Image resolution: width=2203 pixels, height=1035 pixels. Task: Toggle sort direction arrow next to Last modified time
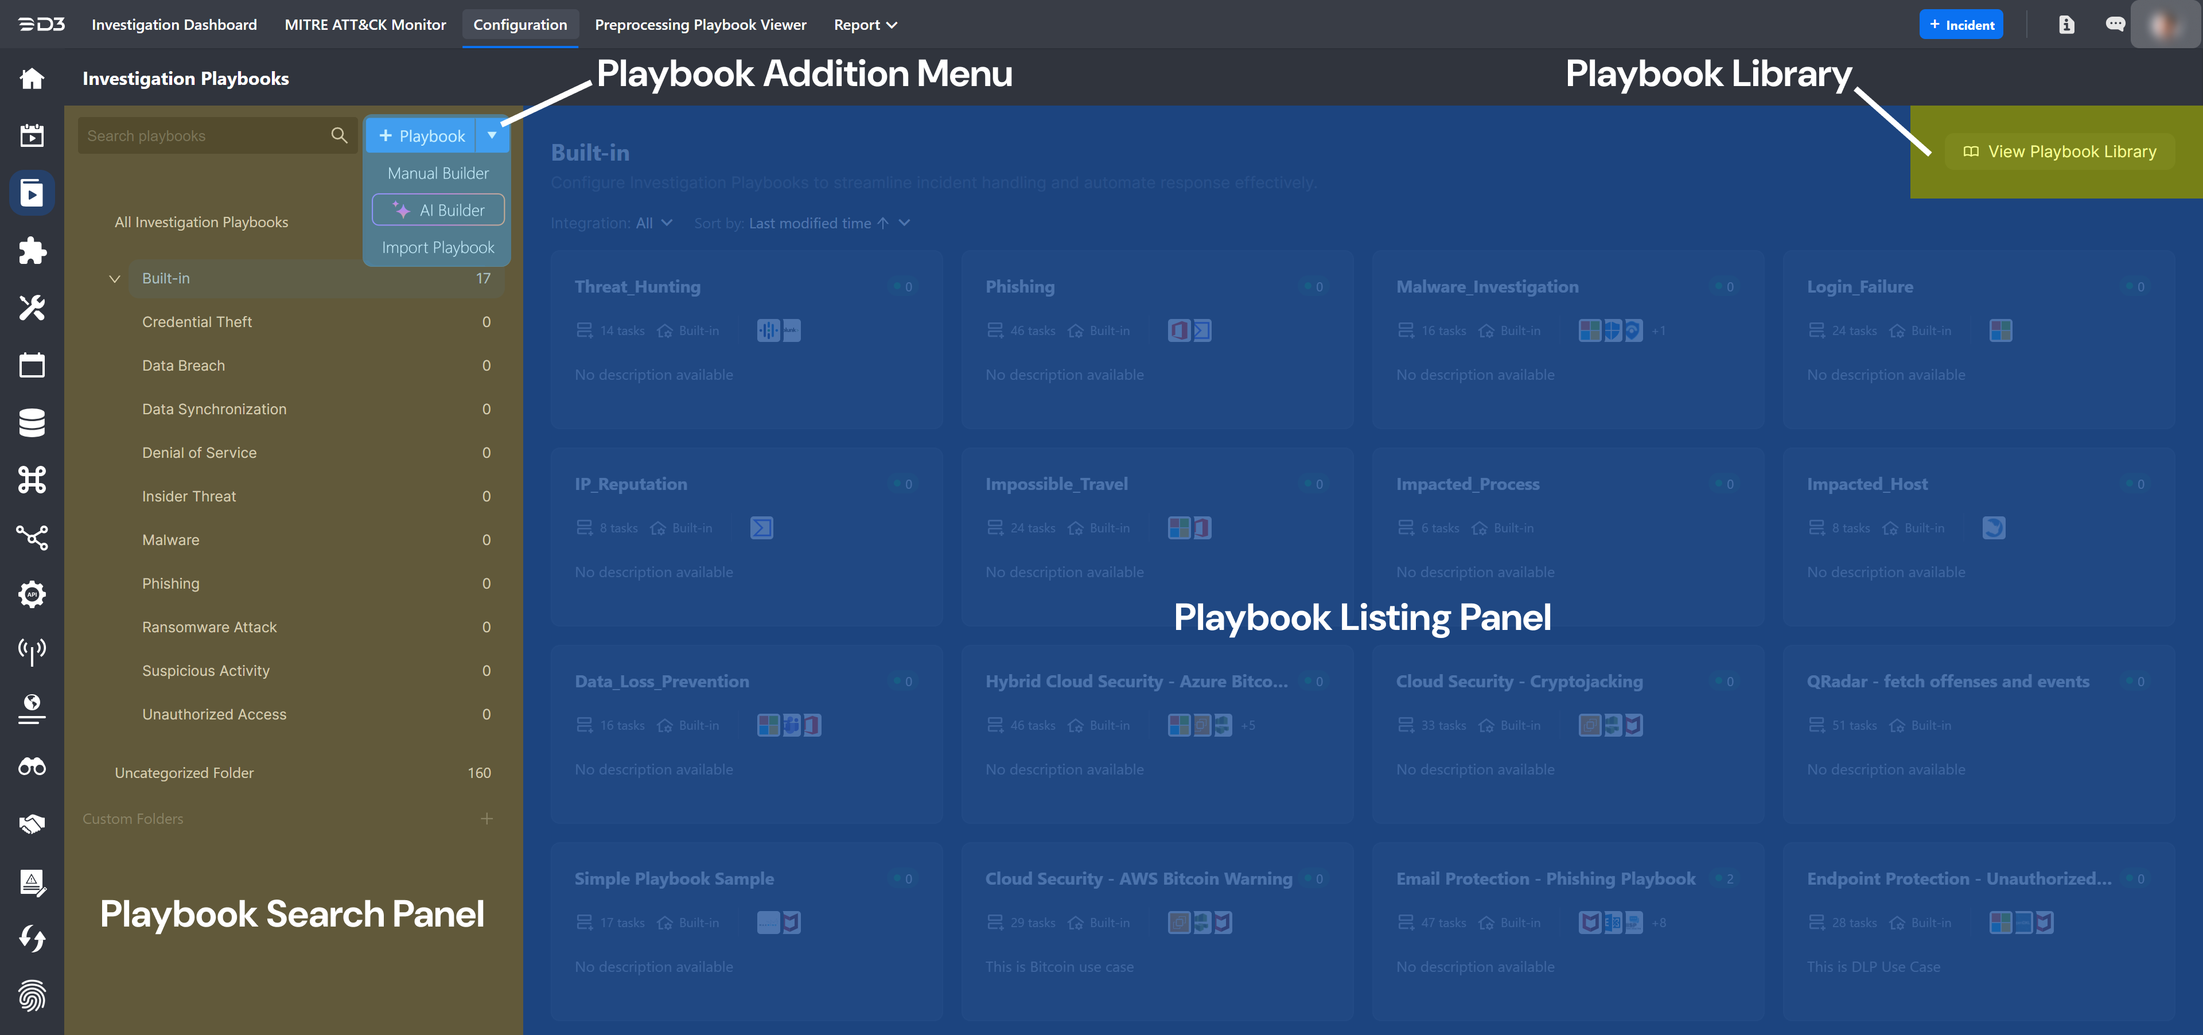pos(883,223)
